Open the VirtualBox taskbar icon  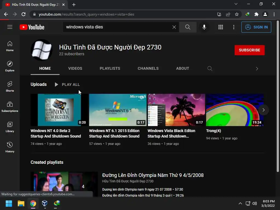click(x=45, y=203)
